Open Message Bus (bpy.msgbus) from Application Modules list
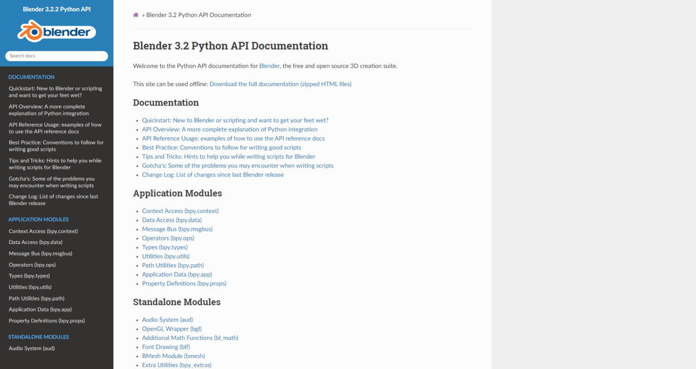 tap(177, 229)
